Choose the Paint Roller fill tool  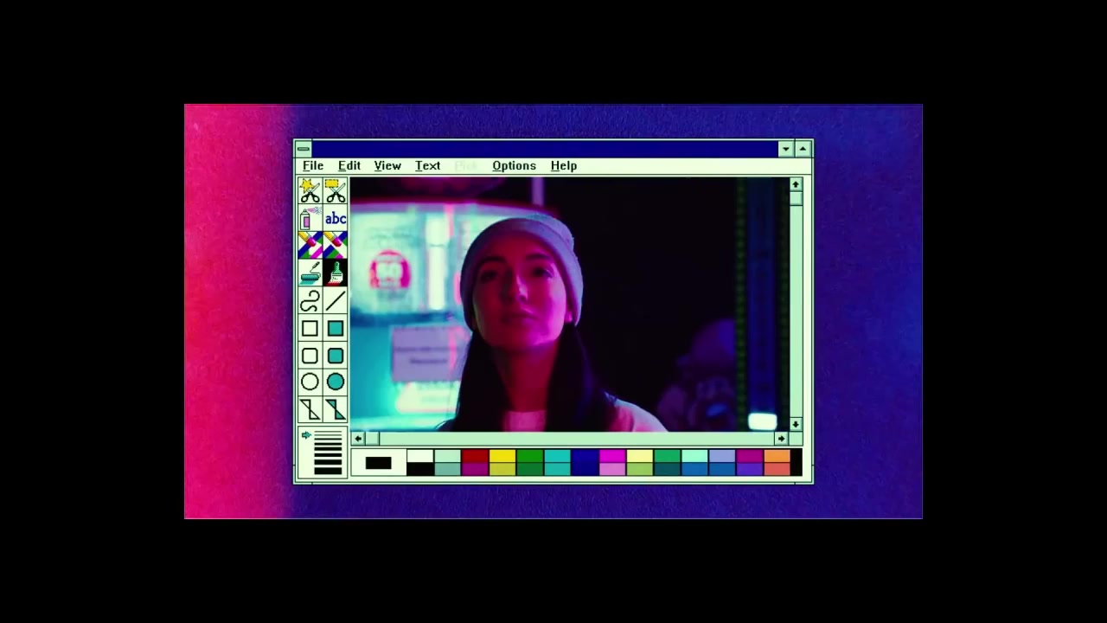point(310,273)
